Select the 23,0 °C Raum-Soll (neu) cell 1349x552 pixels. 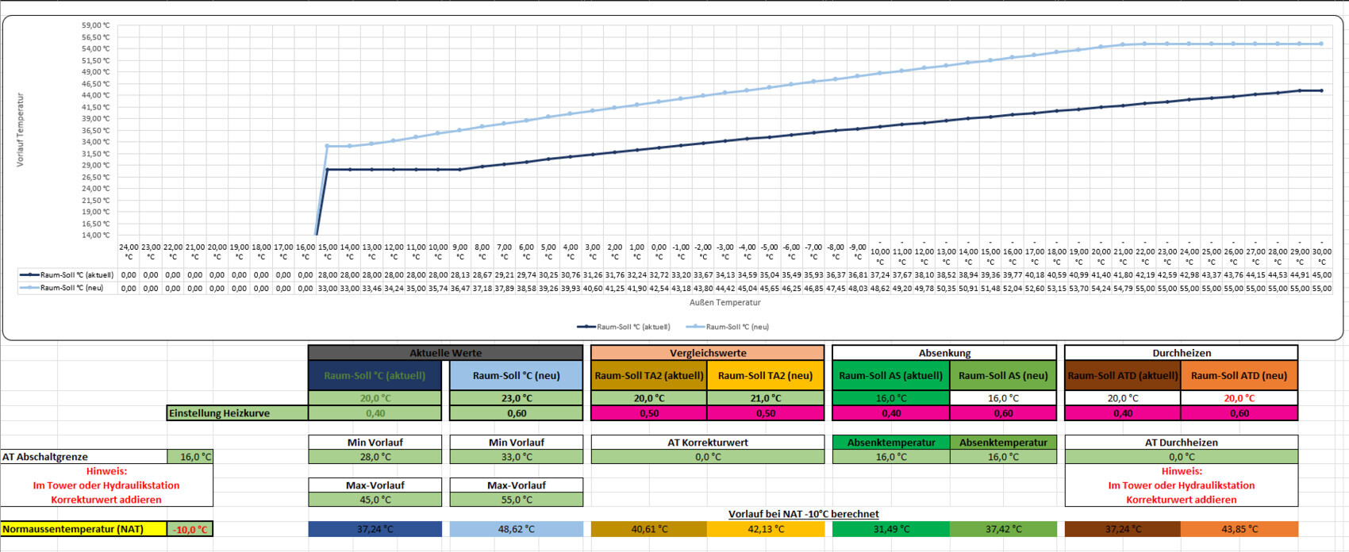pos(516,398)
